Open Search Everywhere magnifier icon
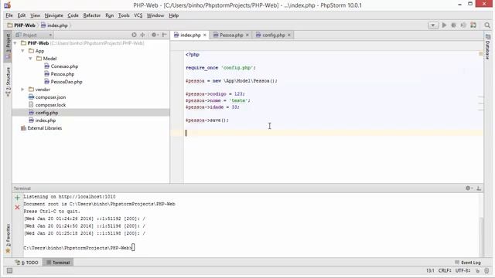This screenshot has width=495, height=278. (x=487, y=25)
